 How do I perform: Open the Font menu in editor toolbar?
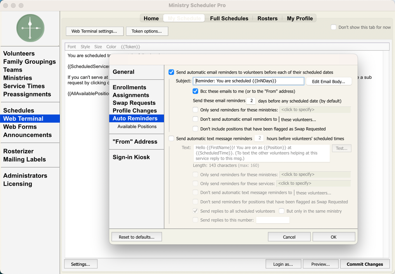pyautogui.click(x=71, y=47)
